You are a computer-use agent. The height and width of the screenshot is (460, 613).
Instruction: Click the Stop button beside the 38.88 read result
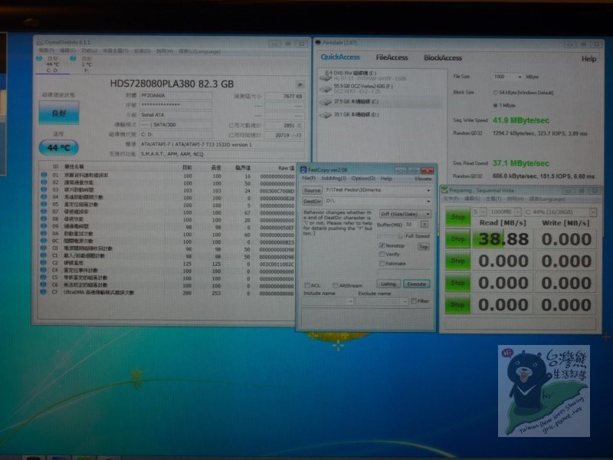tap(457, 238)
